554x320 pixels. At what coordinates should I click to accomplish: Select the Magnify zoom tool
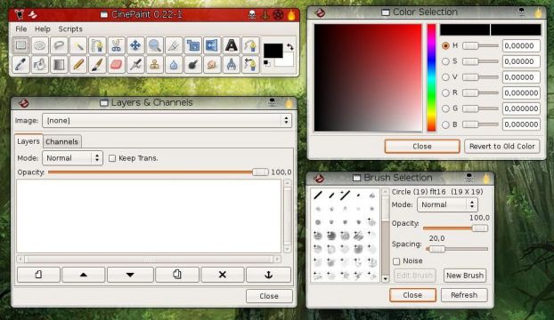pos(154,45)
